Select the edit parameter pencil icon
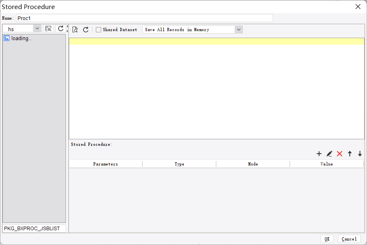The height and width of the screenshot is (245, 367). tap(329, 154)
